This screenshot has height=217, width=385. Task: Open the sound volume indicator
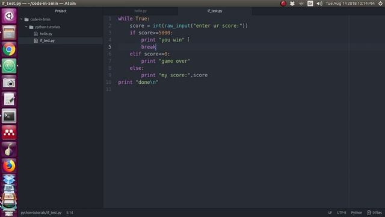click(319, 4)
